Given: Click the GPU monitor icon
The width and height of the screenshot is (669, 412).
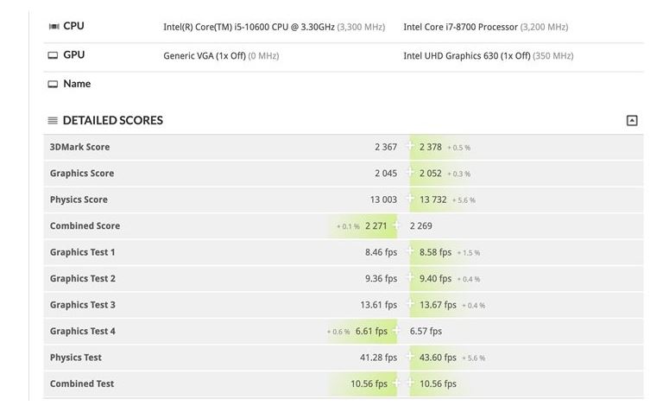Looking at the screenshot, I should (x=54, y=56).
